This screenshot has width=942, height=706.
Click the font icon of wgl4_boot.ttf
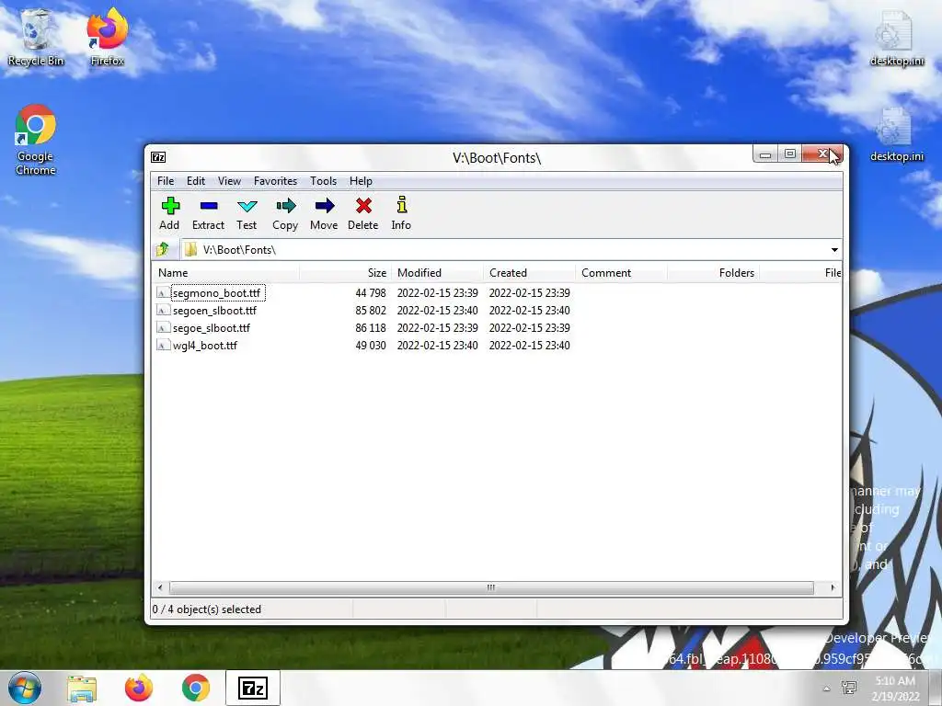point(162,346)
